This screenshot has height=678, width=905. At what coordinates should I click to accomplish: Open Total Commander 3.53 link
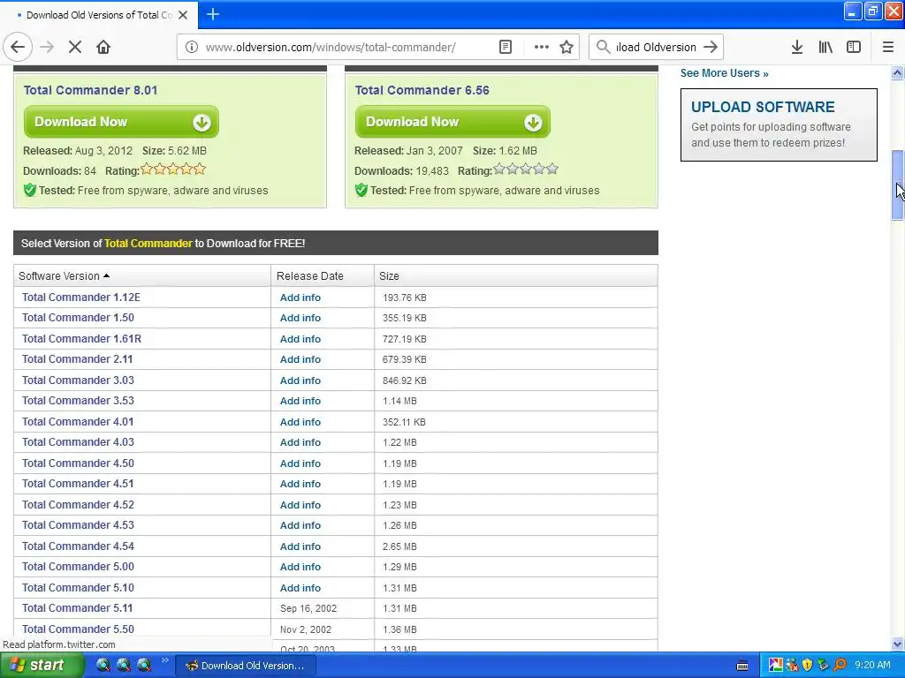pos(78,401)
